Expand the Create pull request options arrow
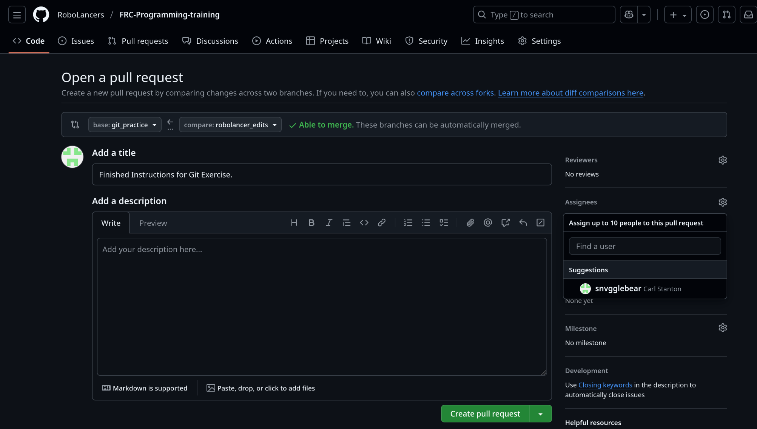 pyautogui.click(x=541, y=414)
